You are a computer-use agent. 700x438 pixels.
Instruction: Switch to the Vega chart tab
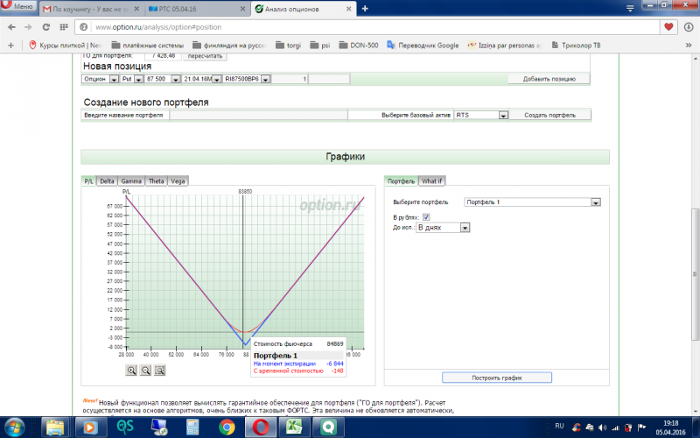(178, 181)
